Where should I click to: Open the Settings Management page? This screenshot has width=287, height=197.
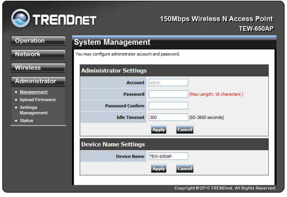[34, 110]
